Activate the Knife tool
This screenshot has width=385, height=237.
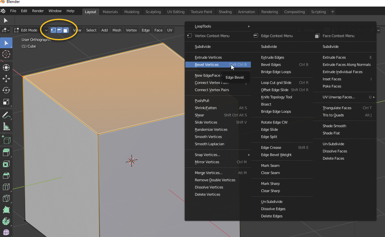tap(6, 198)
